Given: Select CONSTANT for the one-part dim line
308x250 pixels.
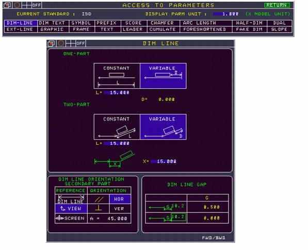Looking at the screenshot, I should tap(117, 76).
